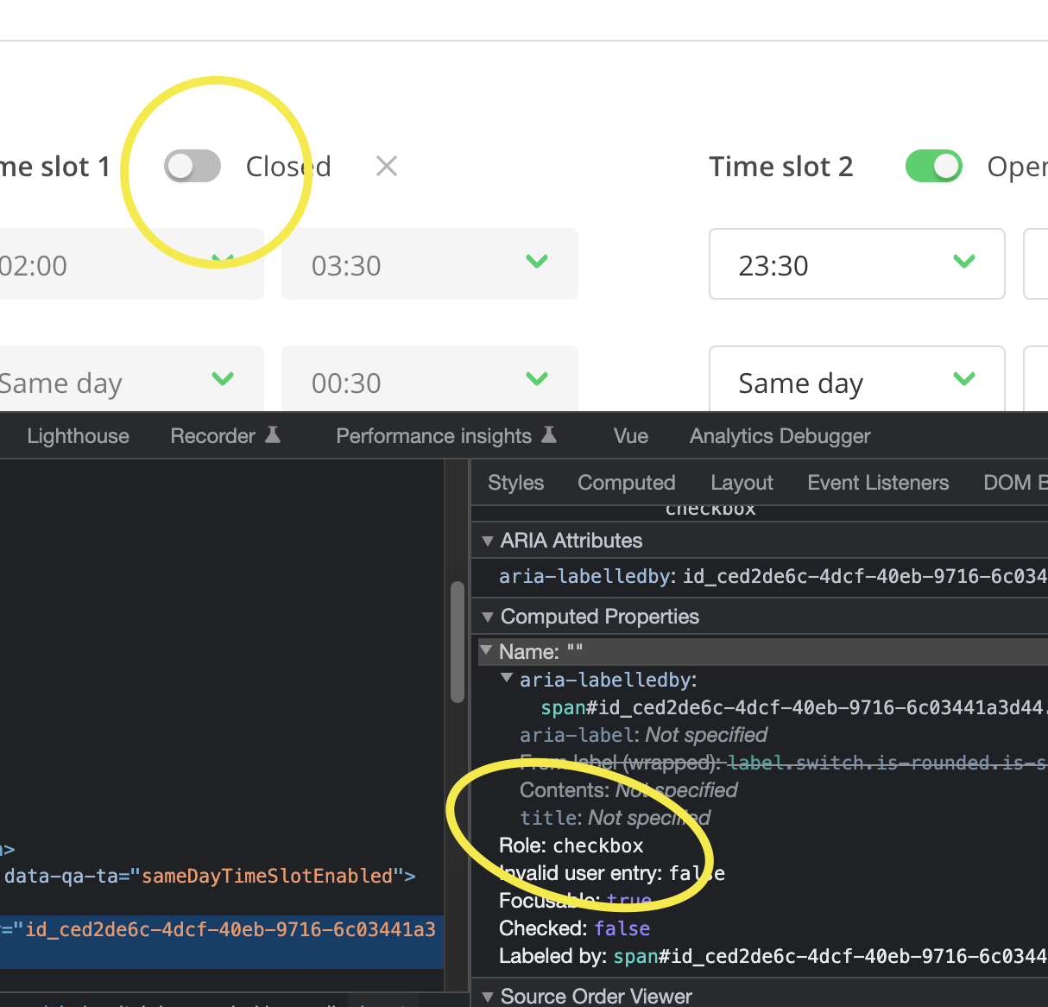
Task: Toggle the Time slot 1 Closed switch
Action: [x=192, y=166]
